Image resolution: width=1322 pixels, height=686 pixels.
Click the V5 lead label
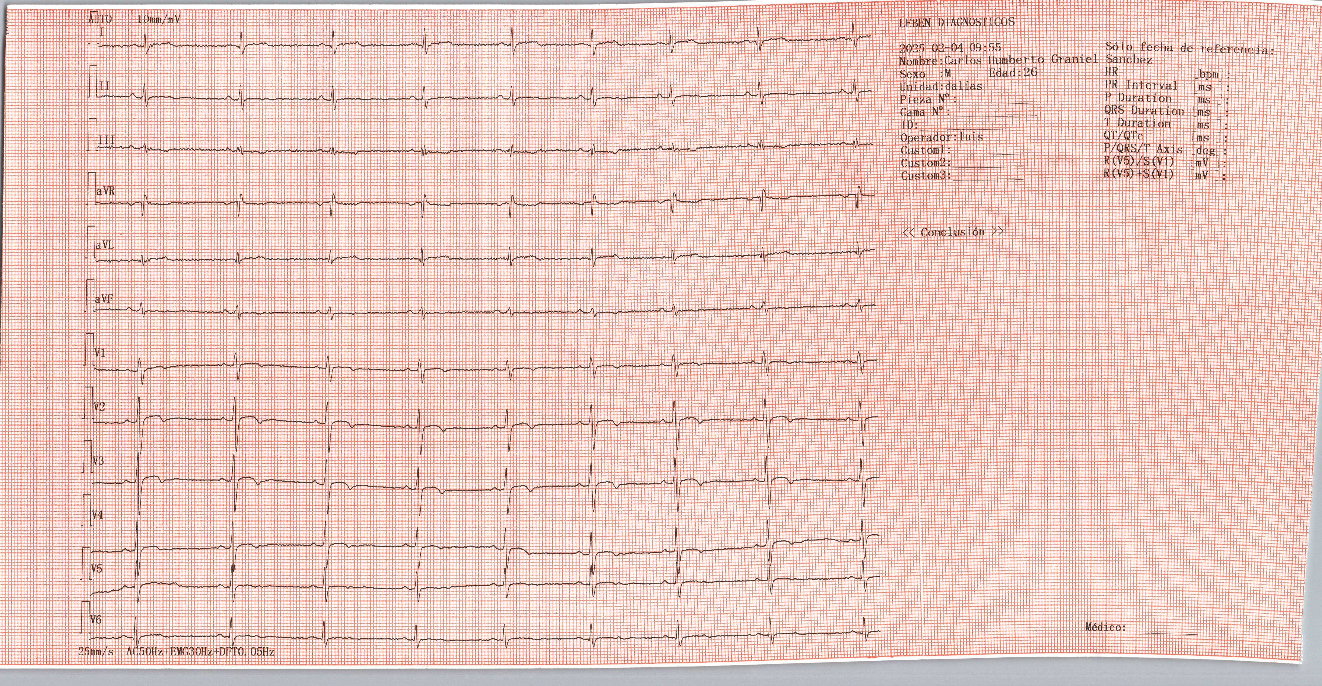coord(96,569)
